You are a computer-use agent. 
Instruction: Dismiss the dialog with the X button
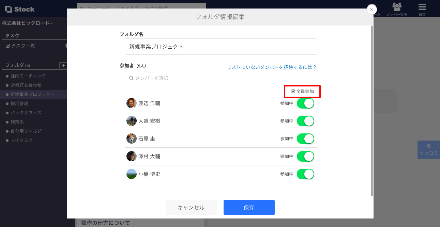pyautogui.click(x=371, y=10)
